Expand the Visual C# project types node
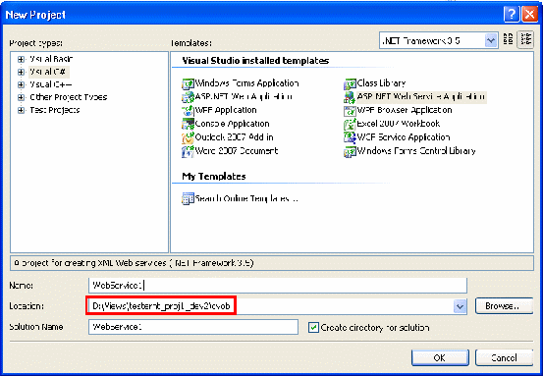The width and height of the screenshot is (543, 376). click(22, 72)
